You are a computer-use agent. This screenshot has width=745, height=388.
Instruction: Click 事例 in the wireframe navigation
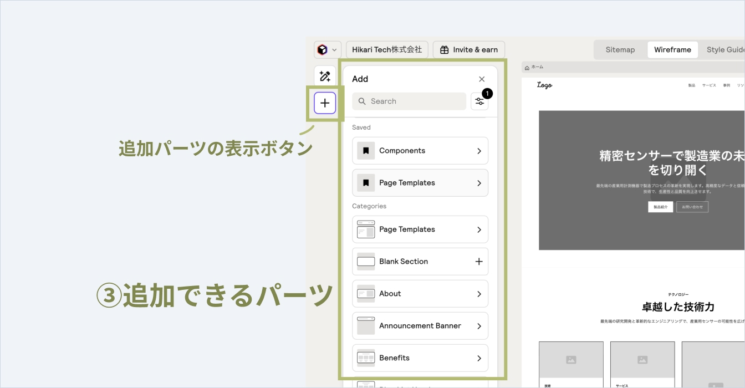click(x=726, y=85)
